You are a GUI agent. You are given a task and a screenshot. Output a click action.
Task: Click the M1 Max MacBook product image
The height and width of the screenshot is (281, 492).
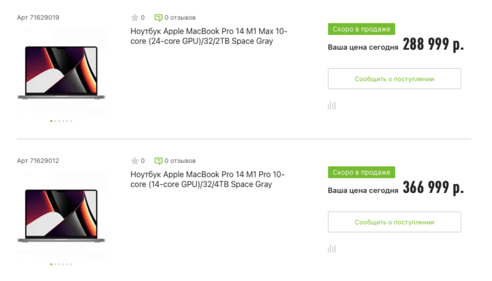point(61,72)
